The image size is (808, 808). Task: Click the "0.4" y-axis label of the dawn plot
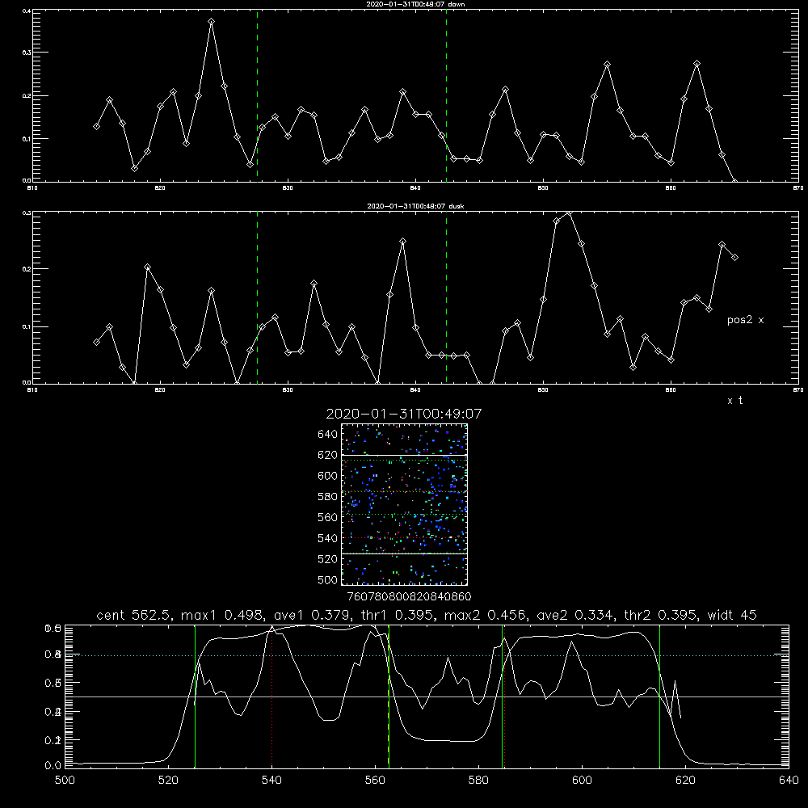[x=27, y=11]
